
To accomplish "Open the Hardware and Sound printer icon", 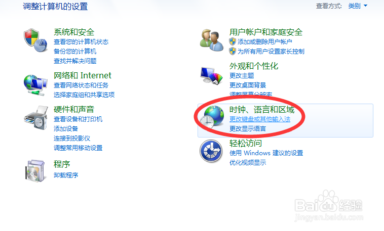I will point(36,118).
